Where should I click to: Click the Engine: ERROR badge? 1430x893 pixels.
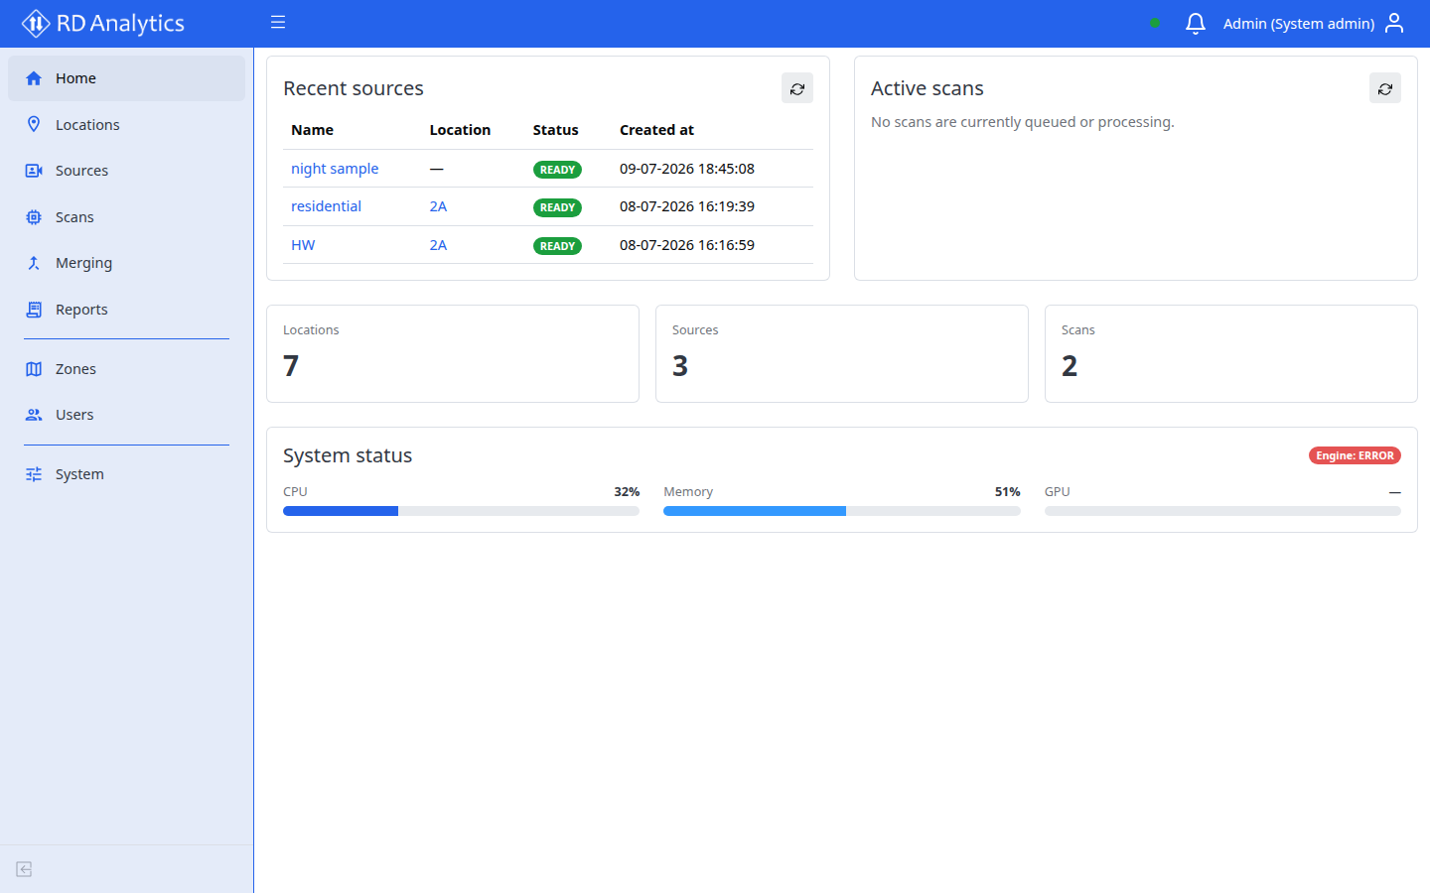click(1355, 455)
